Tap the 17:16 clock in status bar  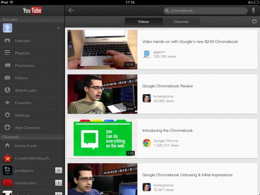pyautogui.click(x=130, y=2)
